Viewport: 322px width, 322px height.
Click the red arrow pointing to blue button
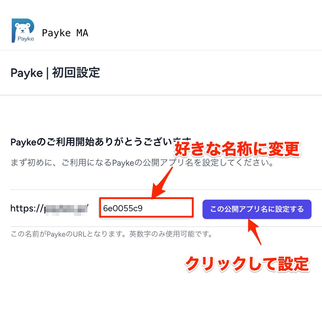click(x=254, y=231)
